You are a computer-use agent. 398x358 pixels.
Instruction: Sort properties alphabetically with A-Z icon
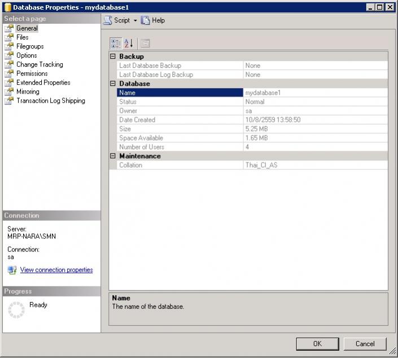tap(128, 43)
